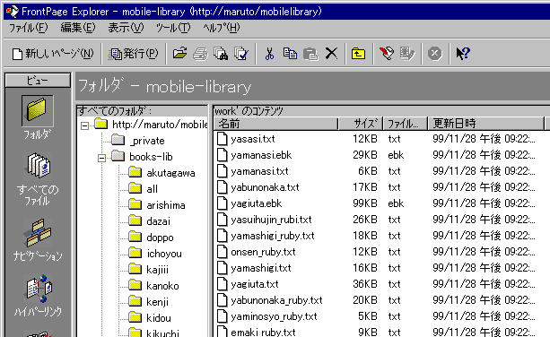Screen dimensions: 550x337
Task: Sort by the Modified date (更新日時) header
Action: click(x=486, y=124)
